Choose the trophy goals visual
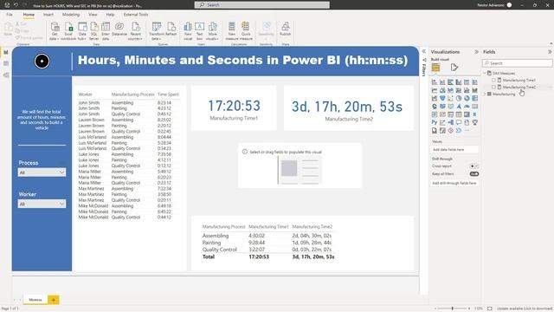The height and width of the screenshot is (312, 554). 475,122
